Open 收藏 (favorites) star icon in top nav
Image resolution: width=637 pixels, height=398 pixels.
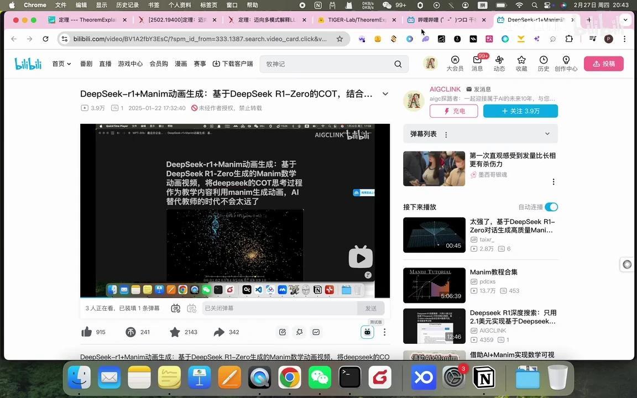(x=521, y=62)
